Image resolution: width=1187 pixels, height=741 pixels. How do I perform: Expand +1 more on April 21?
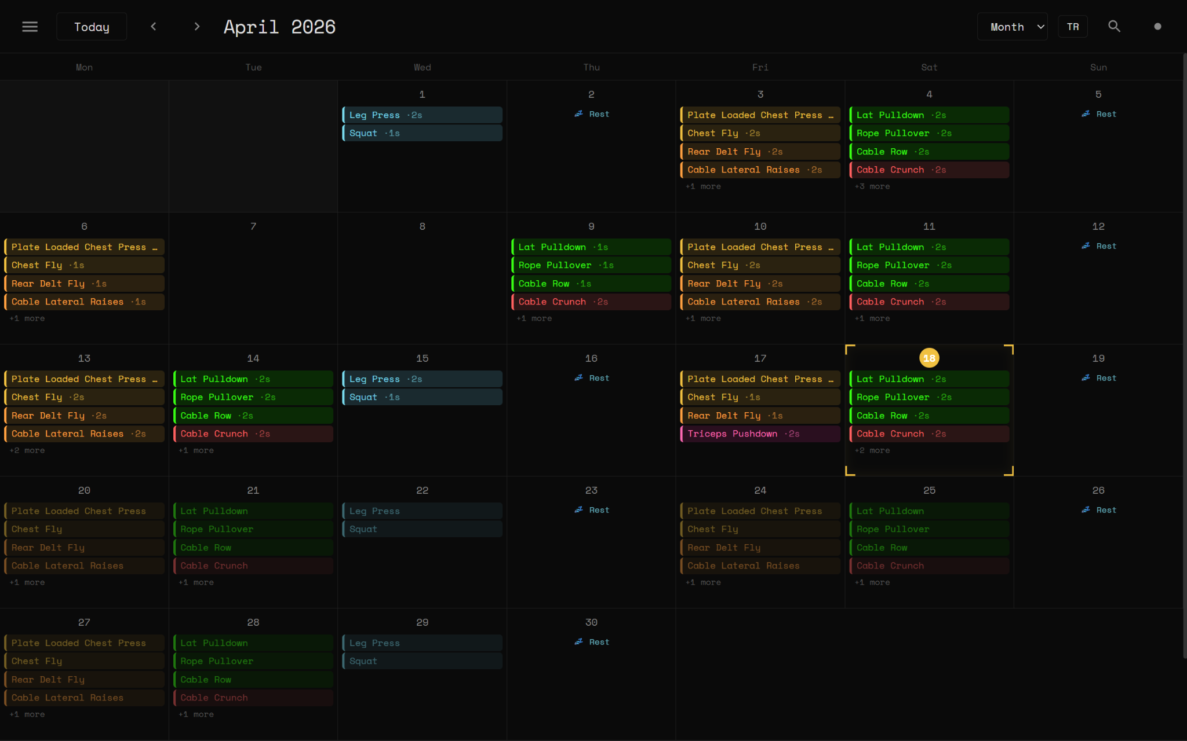click(x=196, y=582)
